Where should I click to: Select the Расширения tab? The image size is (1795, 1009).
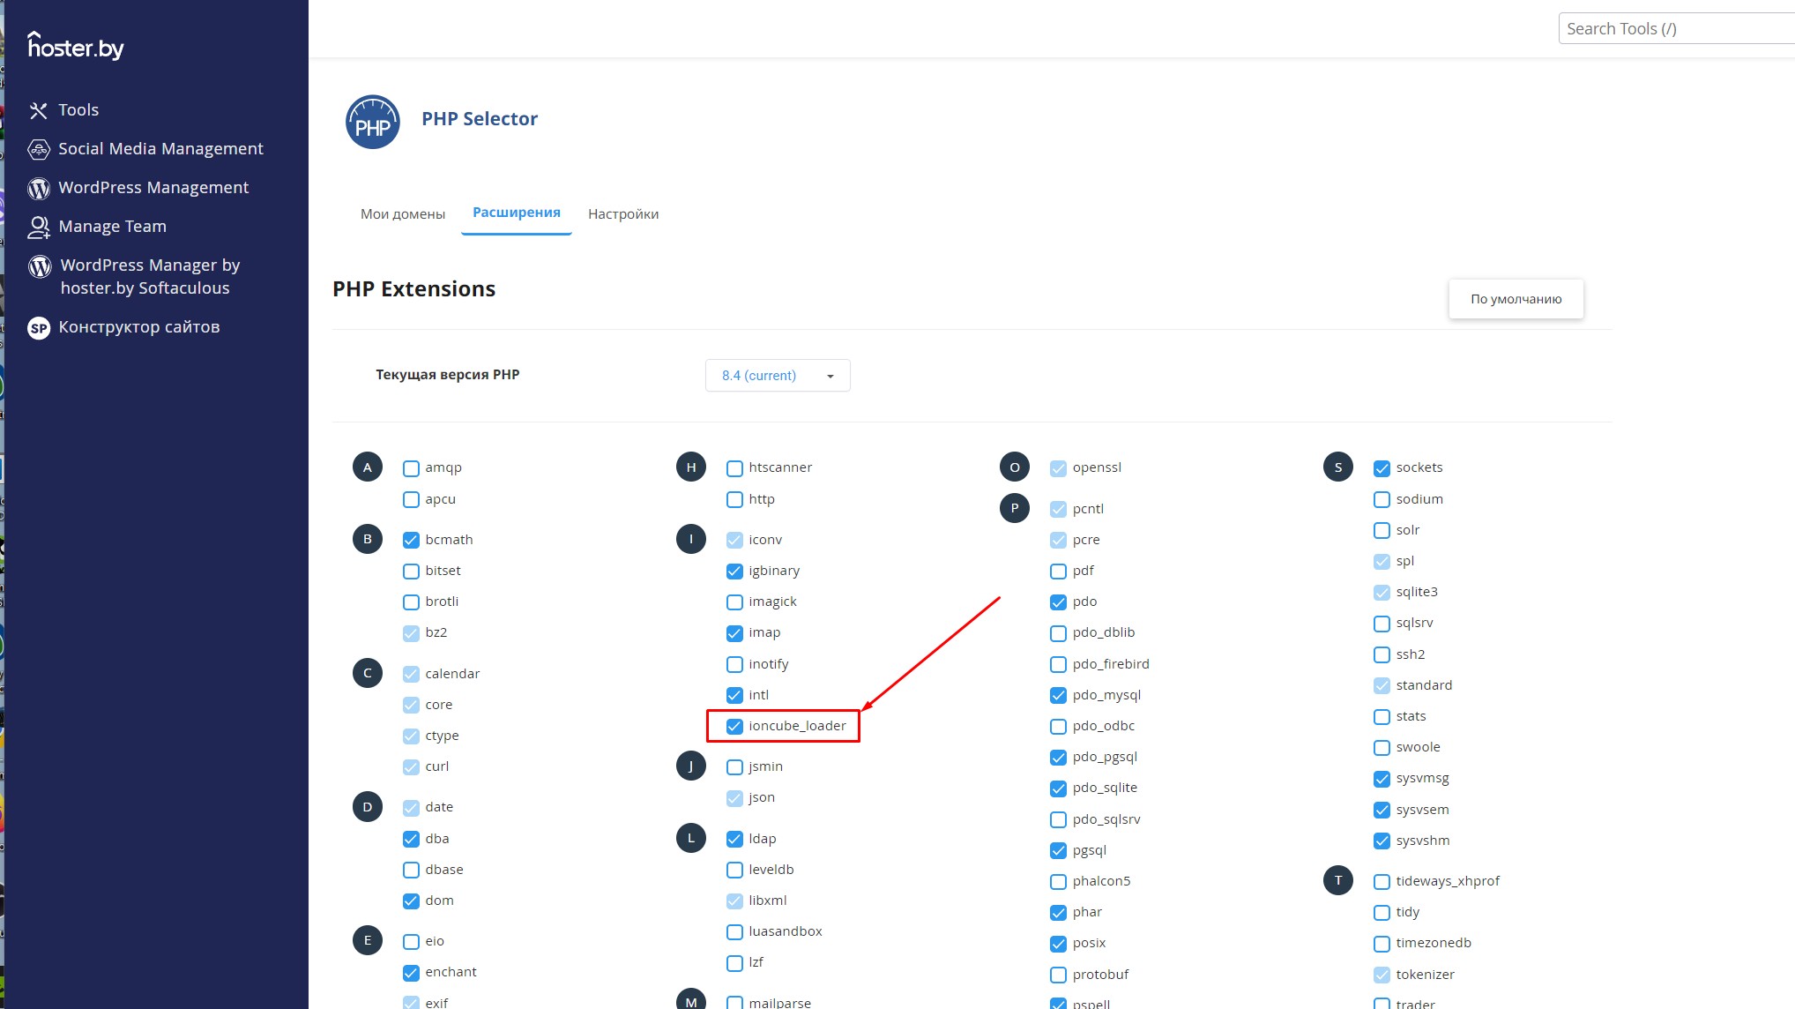pyautogui.click(x=517, y=213)
